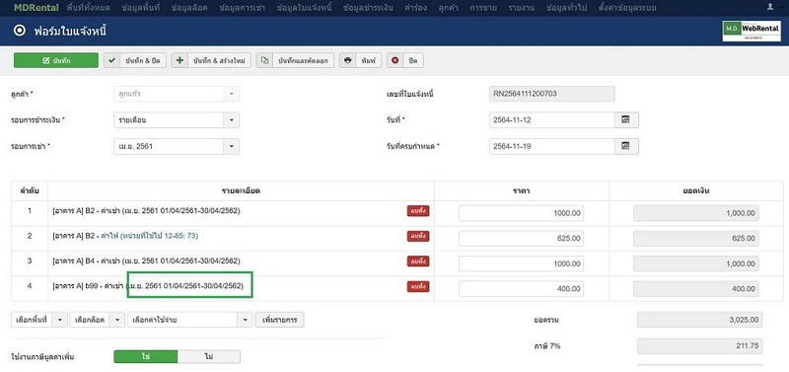Image resolution: width=789 pixels, height=372 pixels.
Task: Open the การขาย menu
Action: [483, 8]
